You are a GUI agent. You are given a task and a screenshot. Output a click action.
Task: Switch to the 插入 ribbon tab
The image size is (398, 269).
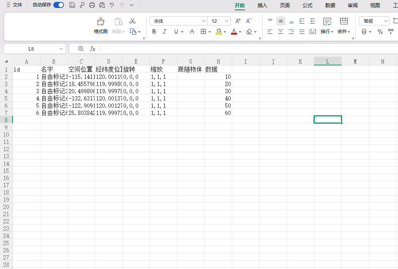[x=263, y=5]
